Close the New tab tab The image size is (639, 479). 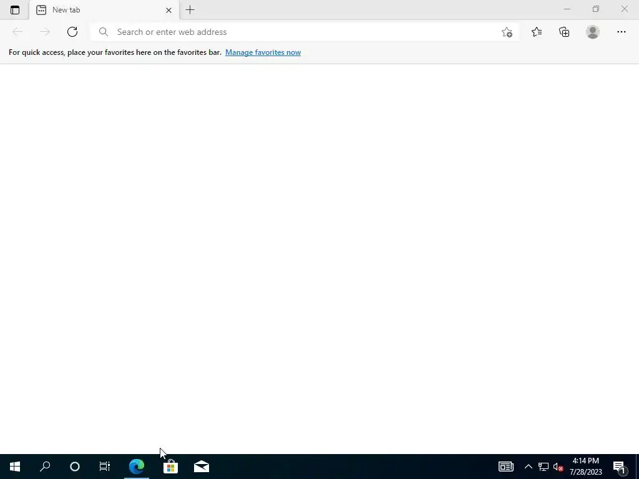pyautogui.click(x=168, y=10)
